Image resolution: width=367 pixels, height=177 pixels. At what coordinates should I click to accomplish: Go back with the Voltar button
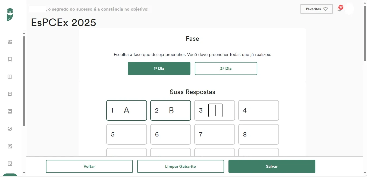(x=89, y=166)
